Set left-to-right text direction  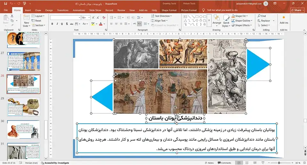135,24
